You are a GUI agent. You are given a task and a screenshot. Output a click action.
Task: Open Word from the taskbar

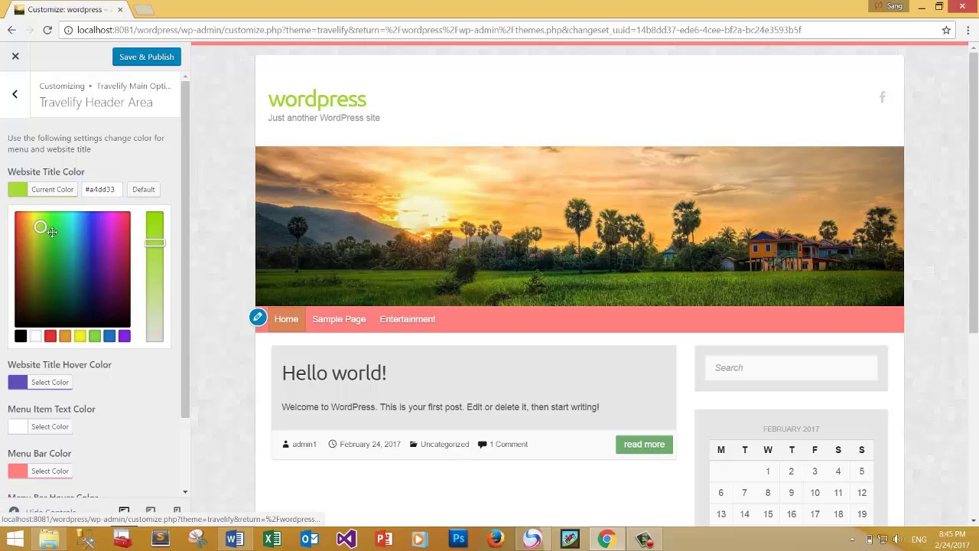tap(235, 539)
